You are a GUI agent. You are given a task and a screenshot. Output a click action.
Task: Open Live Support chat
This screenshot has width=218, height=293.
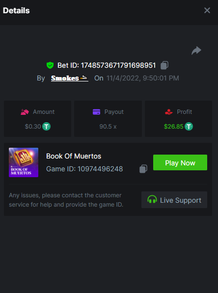(x=174, y=200)
